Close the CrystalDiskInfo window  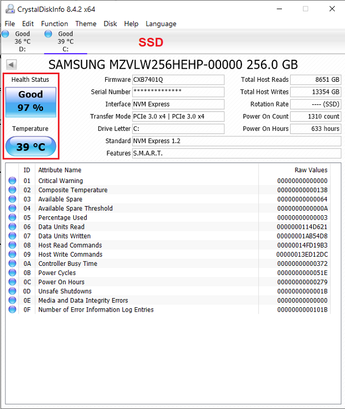(332, 9)
